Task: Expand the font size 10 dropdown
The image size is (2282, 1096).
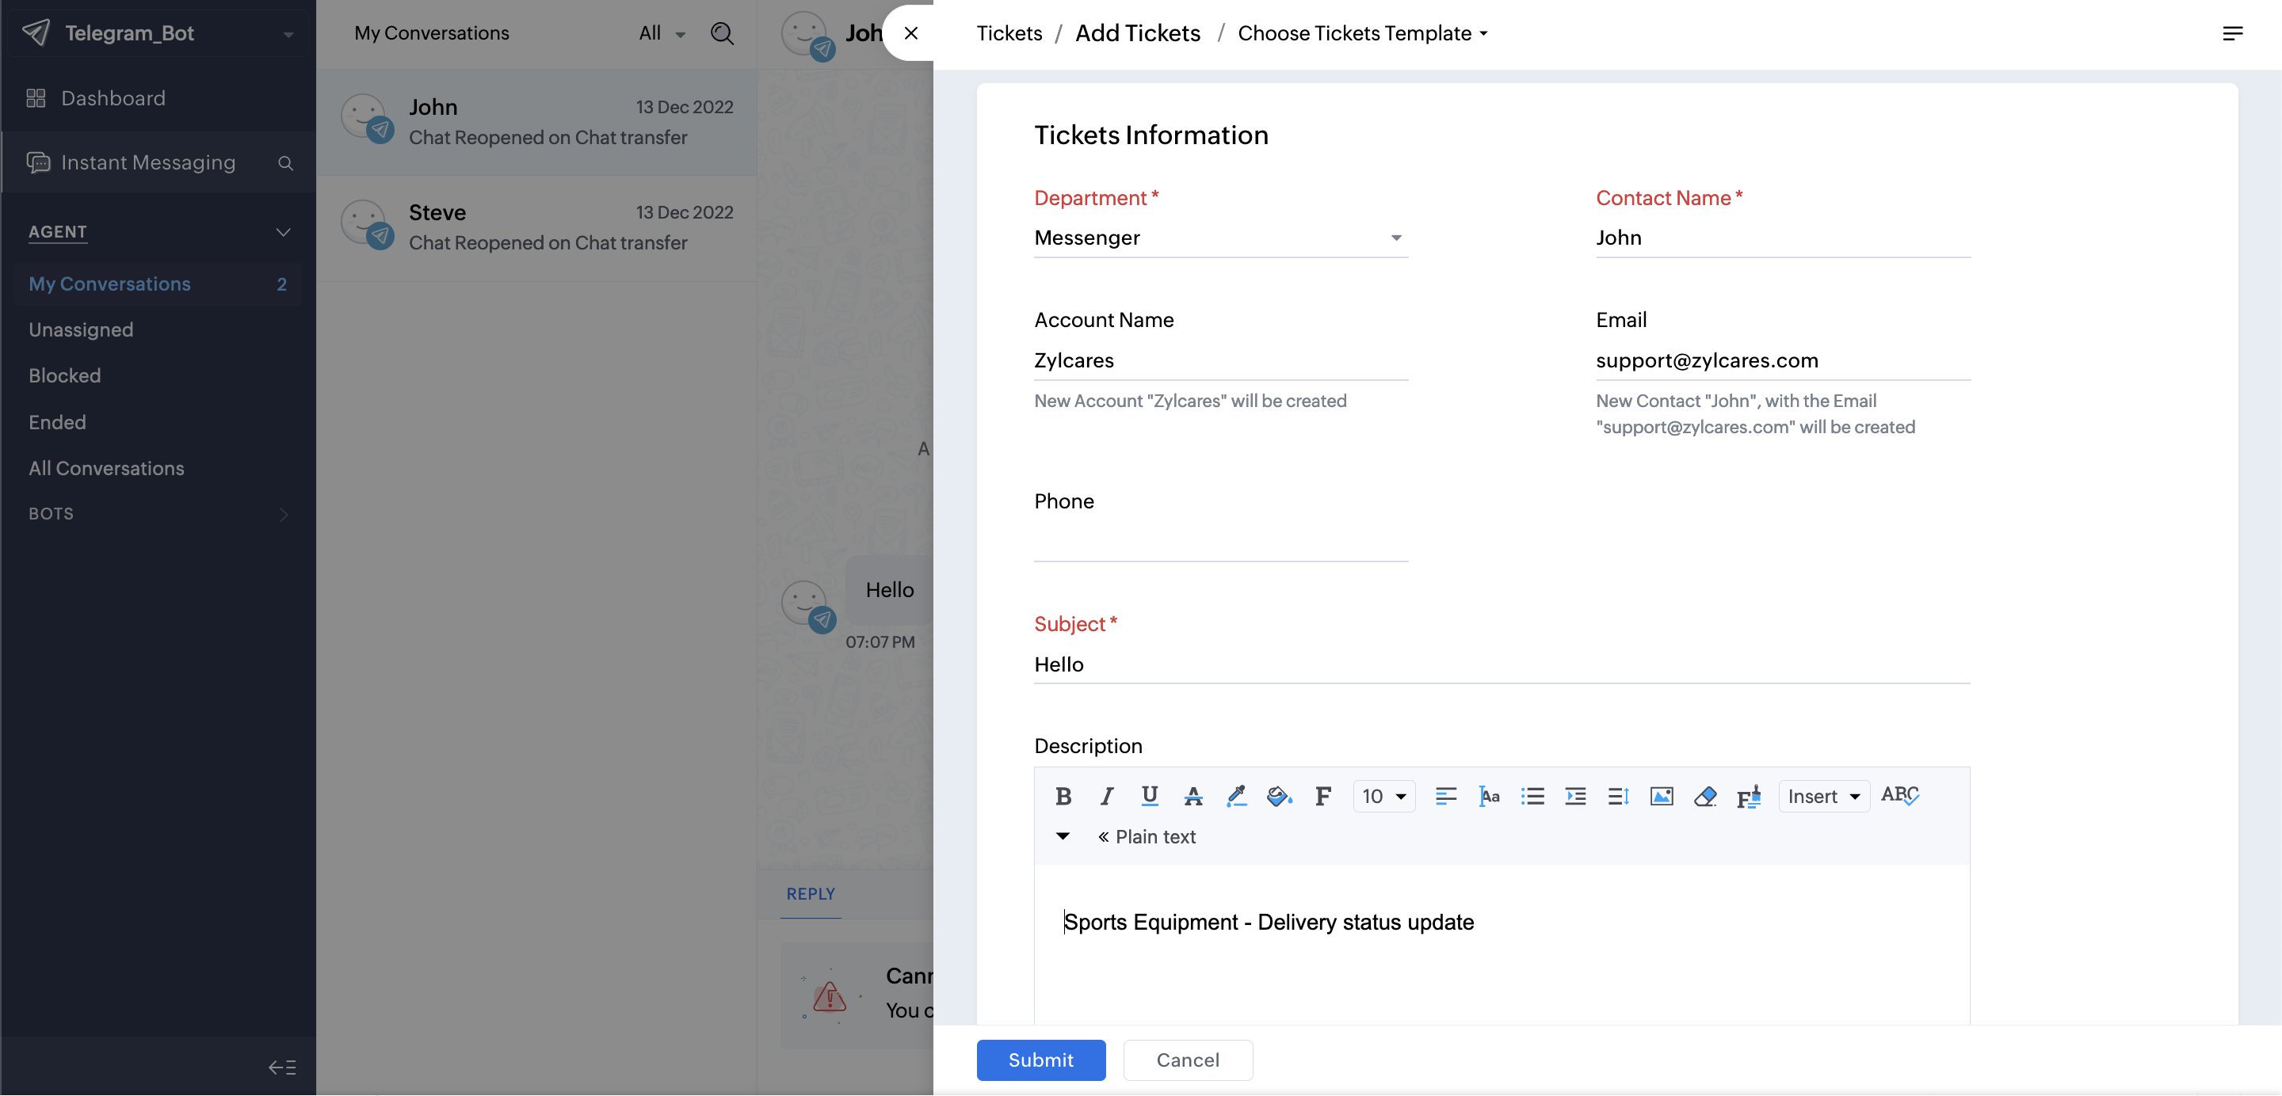Action: coord(1383,796)
